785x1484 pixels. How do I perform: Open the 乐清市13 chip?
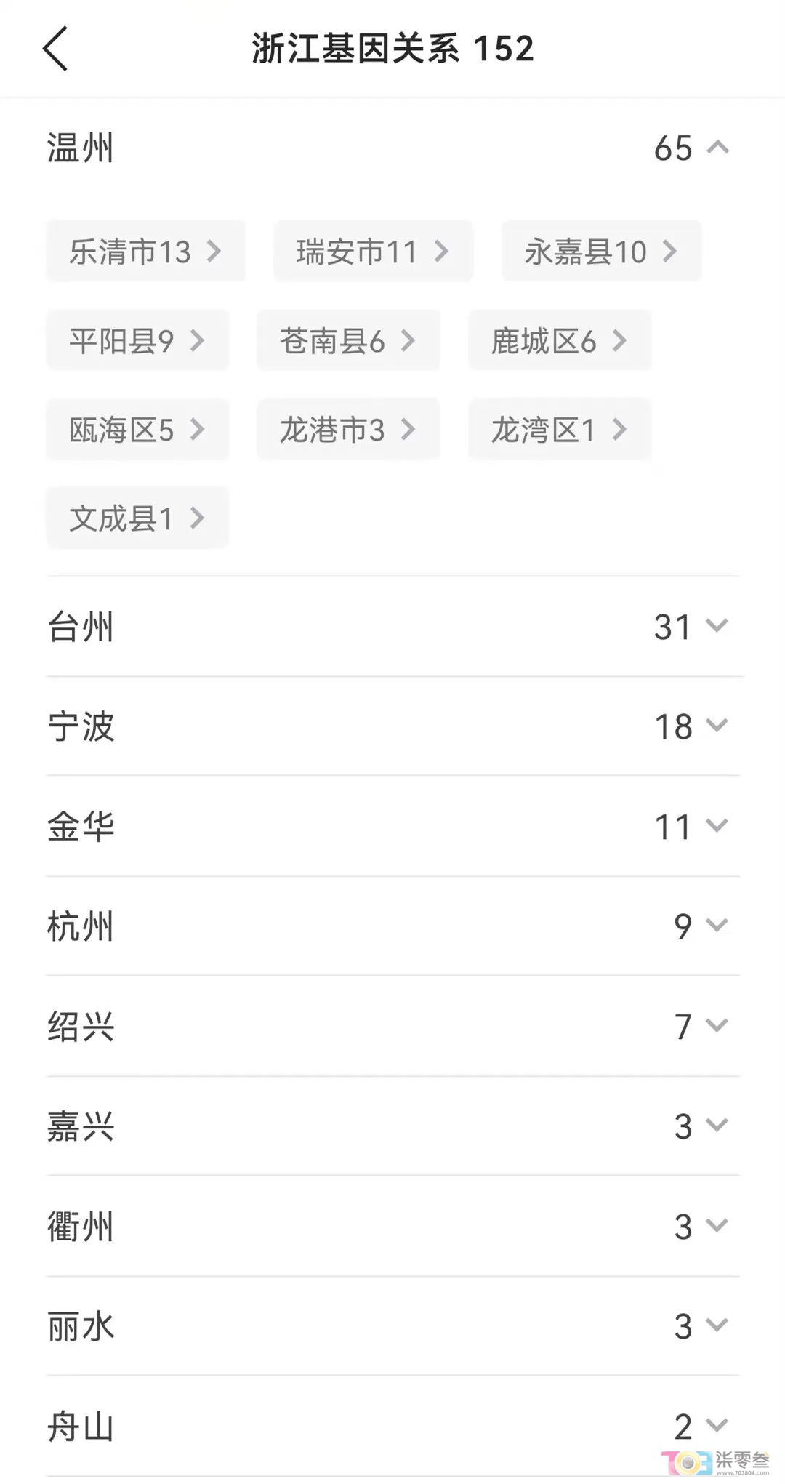click(146, 251)
